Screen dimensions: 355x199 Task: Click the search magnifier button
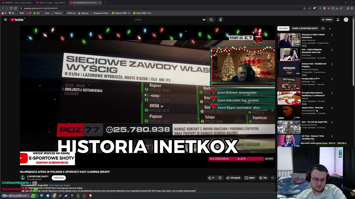pos(211,20)
